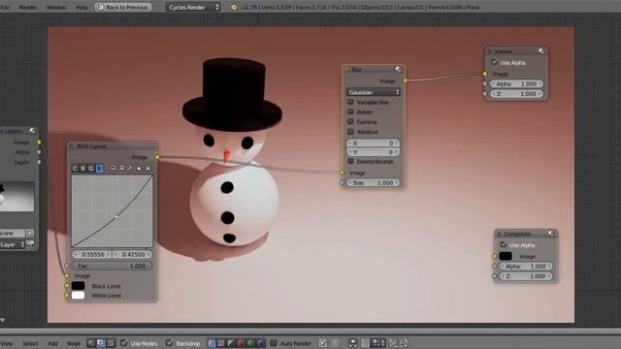Open the Help menu
621x349 pixels.
pos(82,7)
